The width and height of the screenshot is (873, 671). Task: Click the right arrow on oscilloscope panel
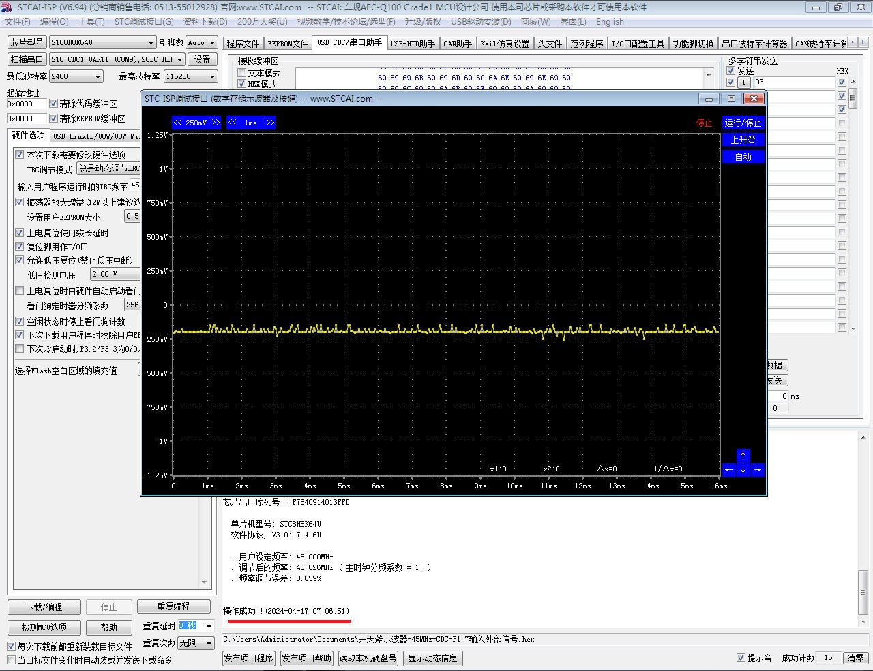pos(757,469)
